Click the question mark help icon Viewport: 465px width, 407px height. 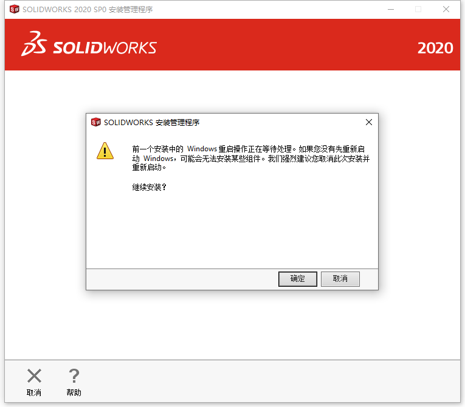coord(74,376)
